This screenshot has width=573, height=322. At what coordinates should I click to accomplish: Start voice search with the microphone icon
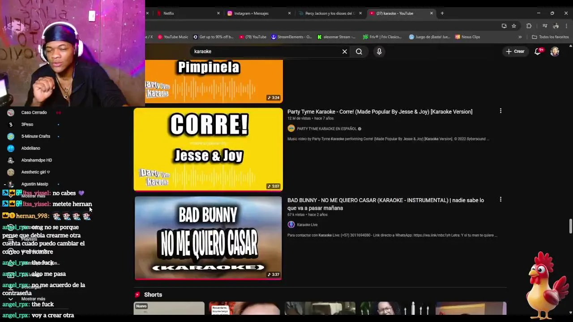point(379,51)
